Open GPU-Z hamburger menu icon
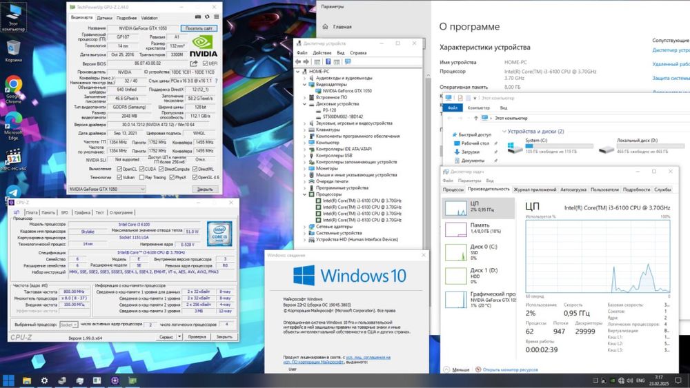690x388 pixels. 217,17
